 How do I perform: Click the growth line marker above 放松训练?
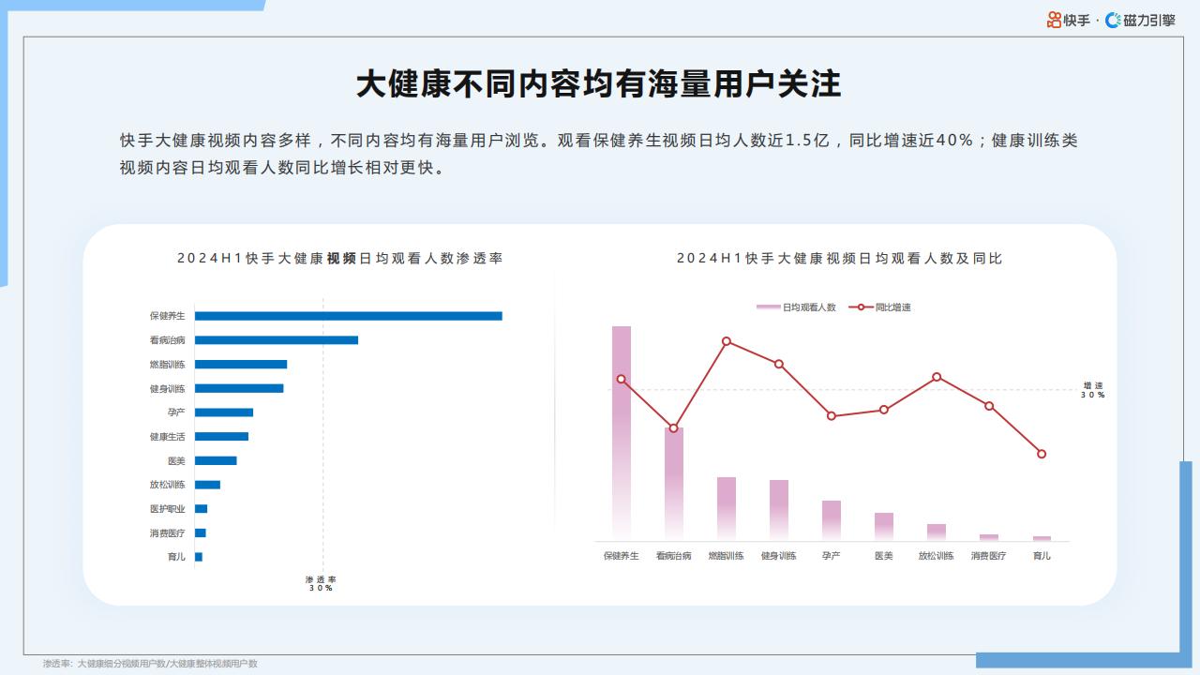click(x=937, y=377)
